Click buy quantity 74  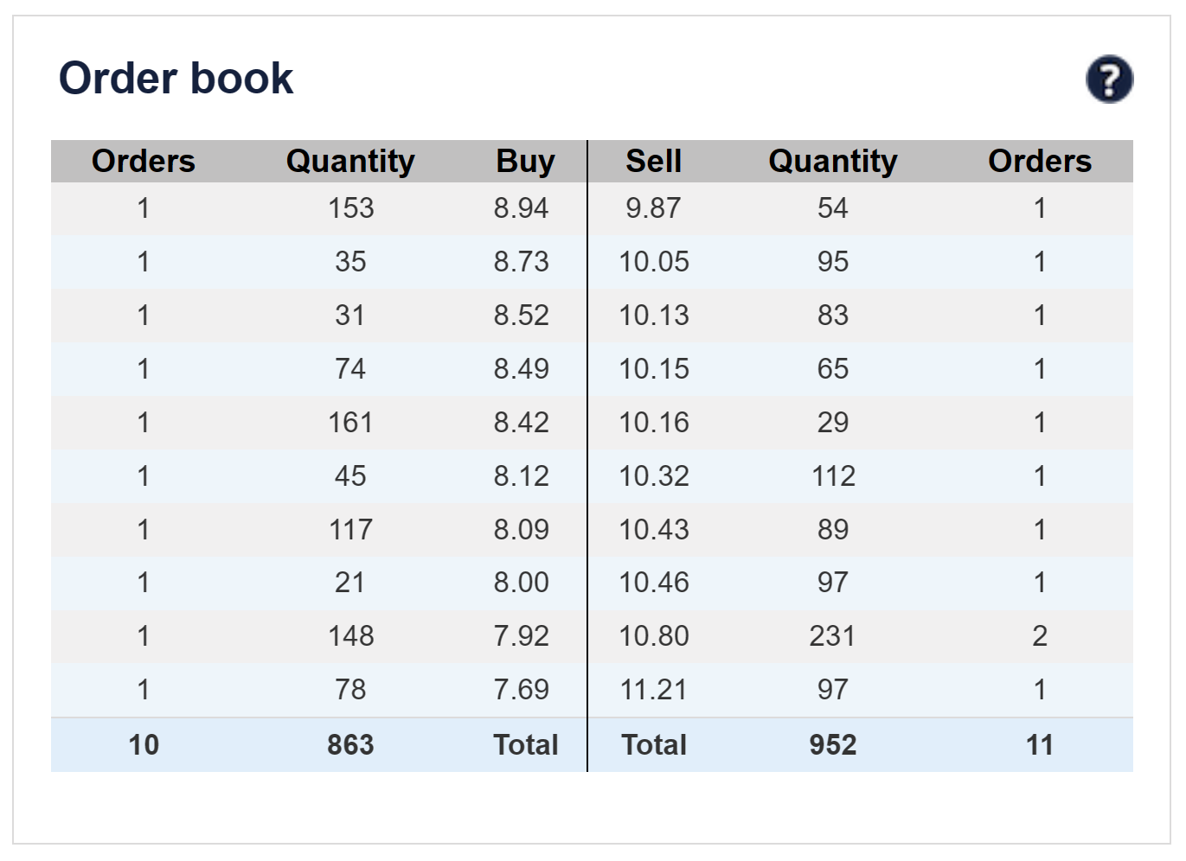[350, 369]
